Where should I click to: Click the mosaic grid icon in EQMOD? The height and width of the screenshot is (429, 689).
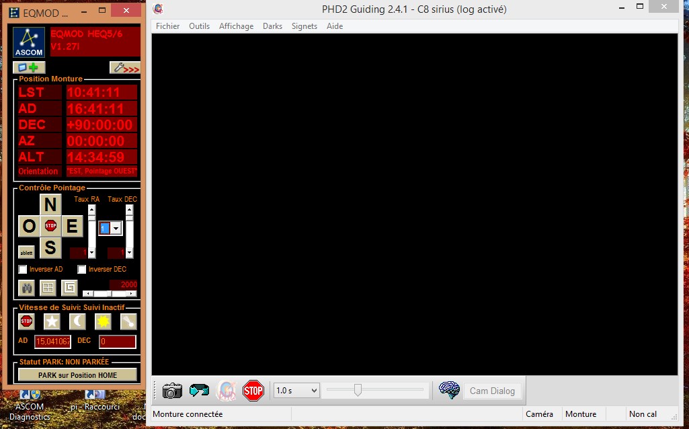point(48,288)
